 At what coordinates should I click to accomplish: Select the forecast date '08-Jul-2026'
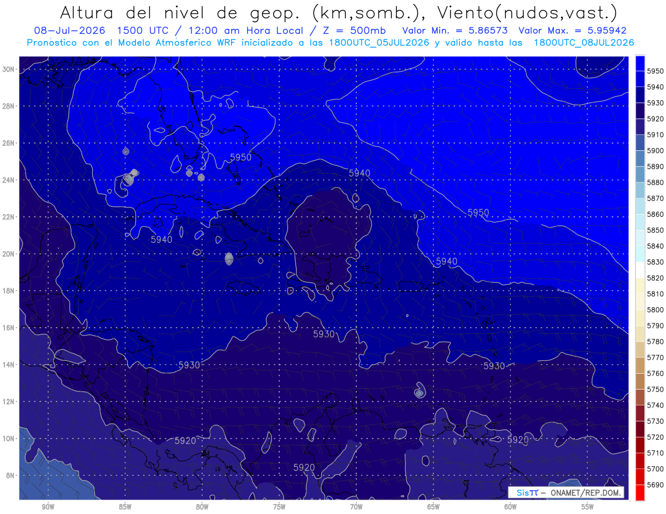pyautogui.click(x=70, y=30)
